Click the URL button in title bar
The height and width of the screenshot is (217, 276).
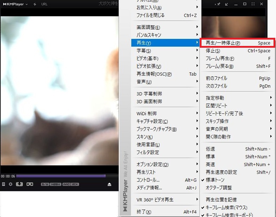pyautogui.click(x=44, y=4)
